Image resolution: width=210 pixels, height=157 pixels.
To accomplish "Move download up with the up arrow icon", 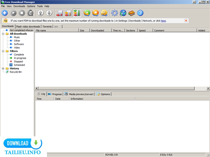I will point(41,13).
